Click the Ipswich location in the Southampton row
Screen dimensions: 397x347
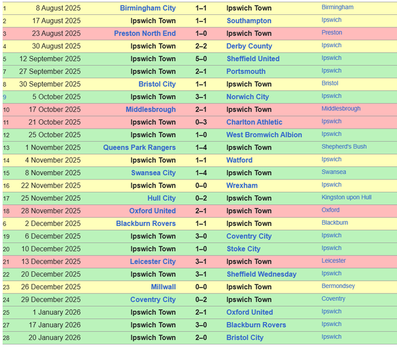331,20
